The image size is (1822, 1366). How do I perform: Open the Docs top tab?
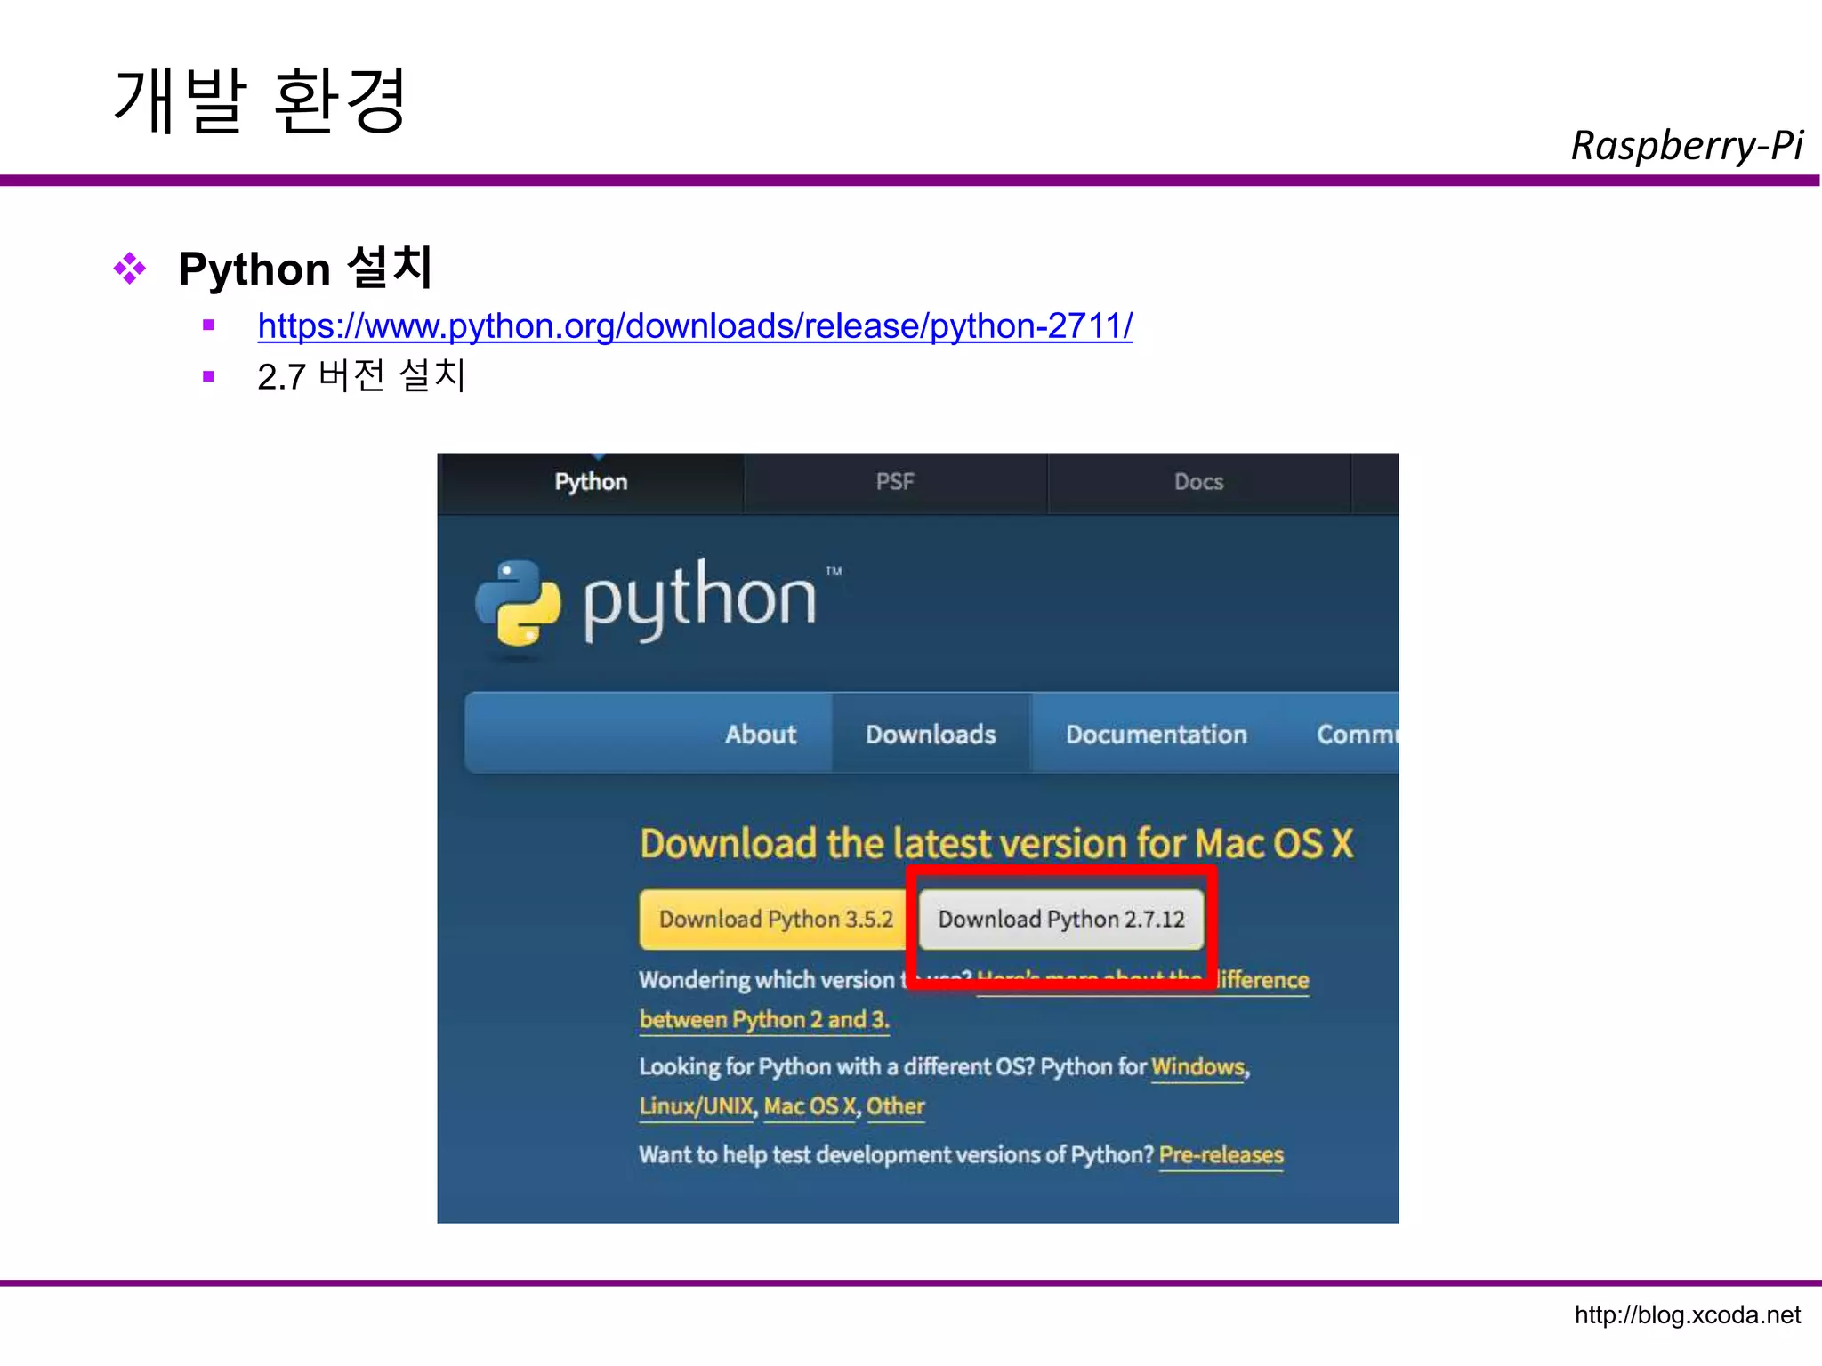coord(1198,482)
